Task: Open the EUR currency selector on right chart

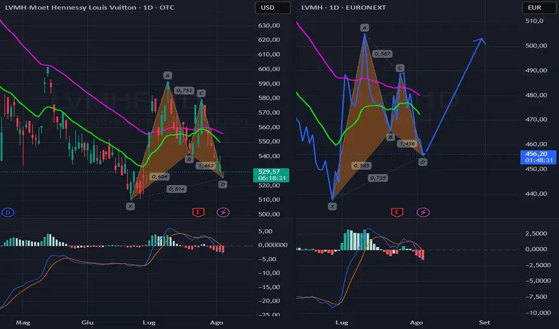Action: point(539,7)
